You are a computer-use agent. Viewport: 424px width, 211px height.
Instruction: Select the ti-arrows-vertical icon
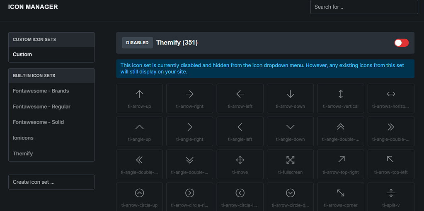341,98
